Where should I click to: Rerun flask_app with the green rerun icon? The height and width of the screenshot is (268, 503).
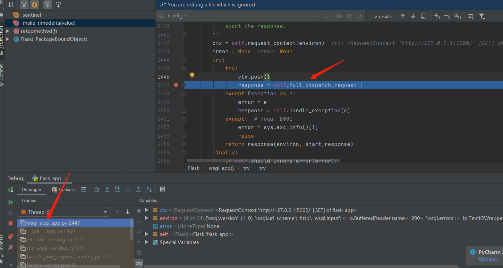pos(11,190)
